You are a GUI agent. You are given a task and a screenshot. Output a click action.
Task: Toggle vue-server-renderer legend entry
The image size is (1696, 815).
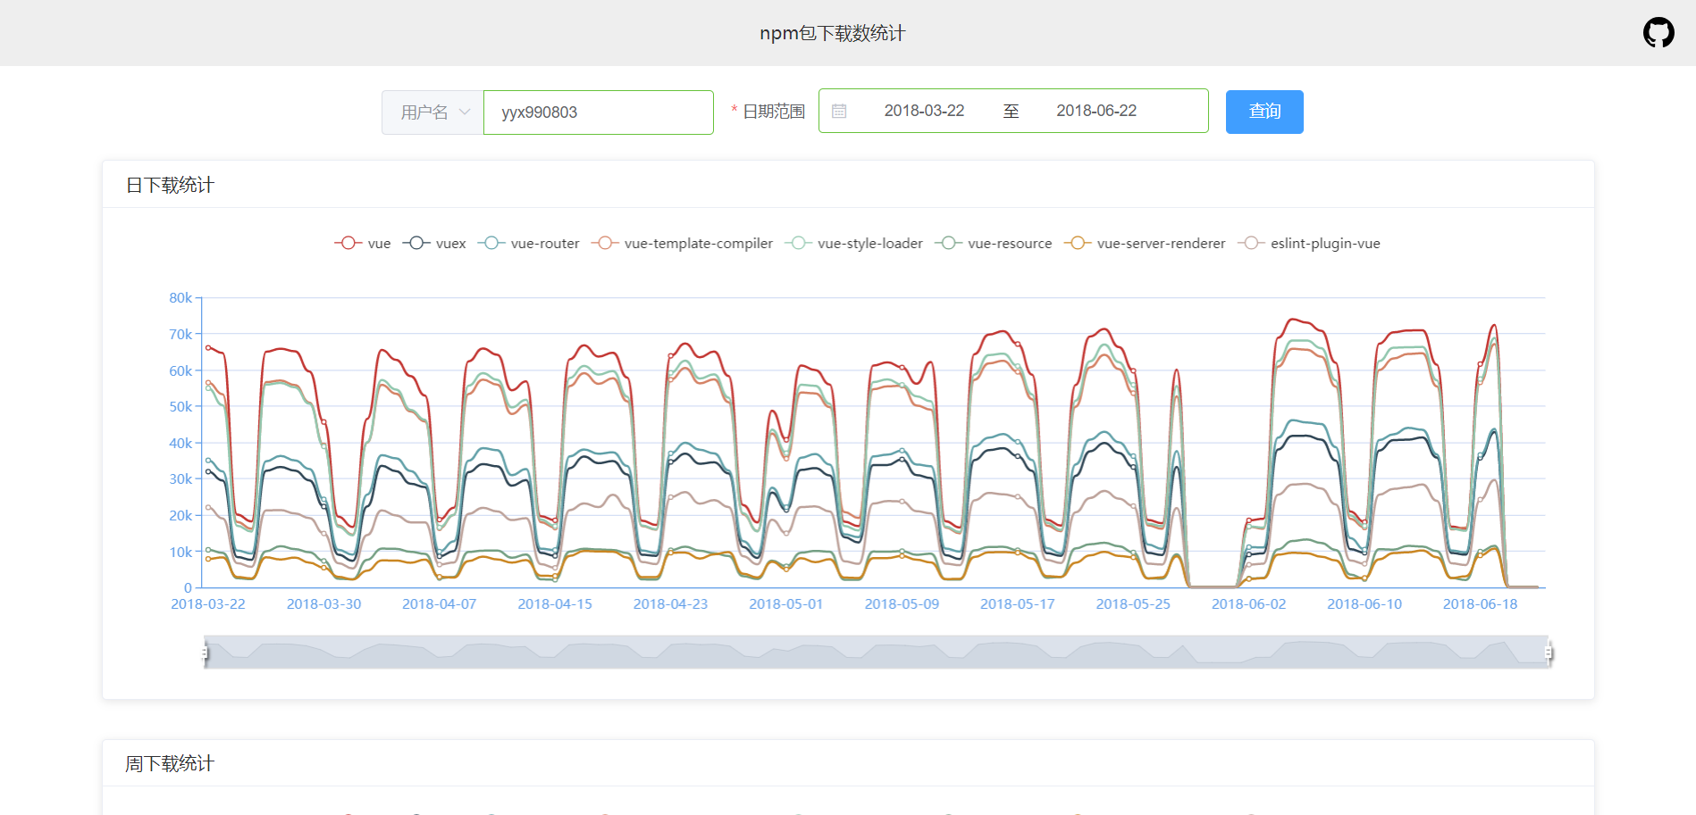point(1145,243)
